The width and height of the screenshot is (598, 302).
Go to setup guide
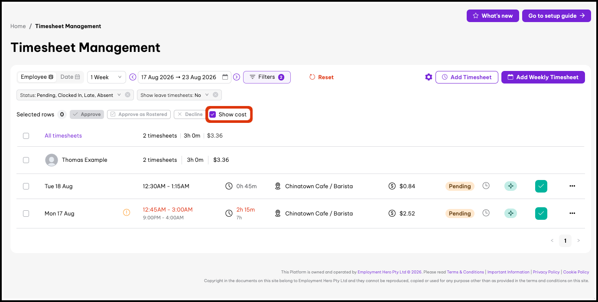(x=556, y=16)
